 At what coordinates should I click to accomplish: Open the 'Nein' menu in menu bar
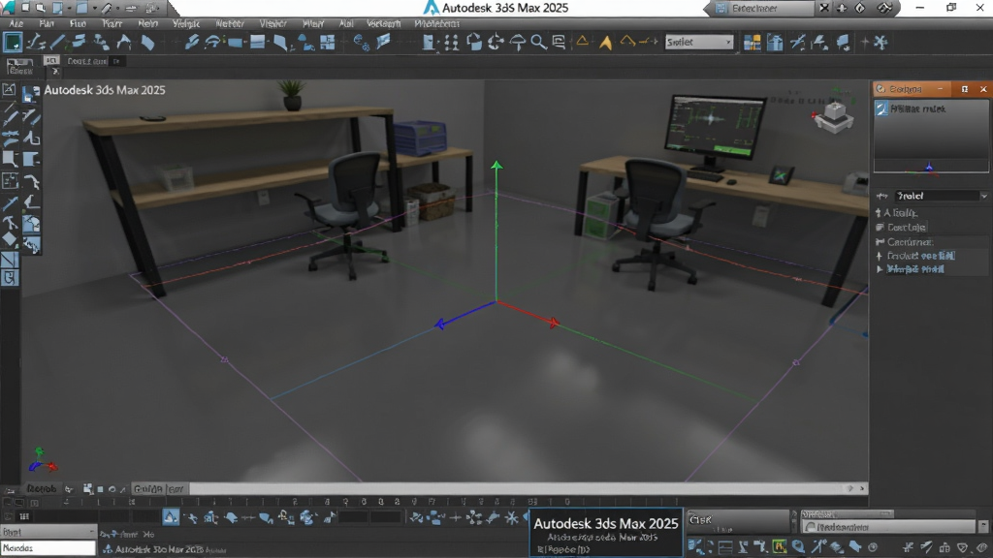point(147,23)
